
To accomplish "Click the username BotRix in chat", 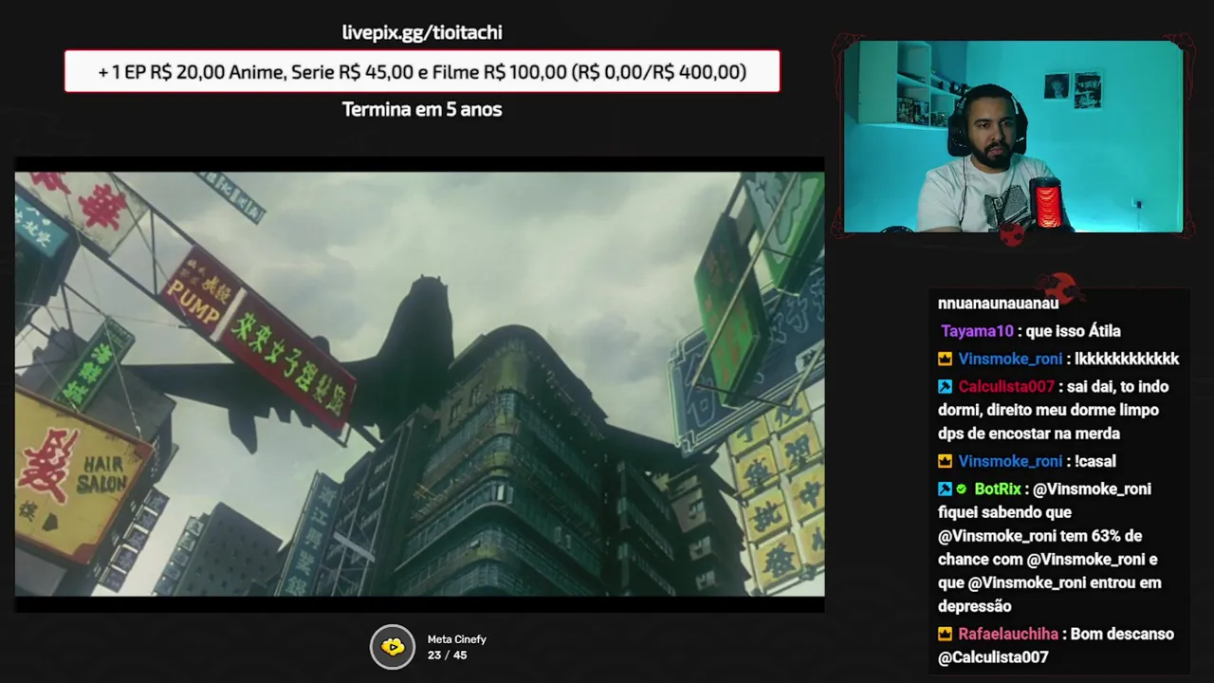I will 998,489.
